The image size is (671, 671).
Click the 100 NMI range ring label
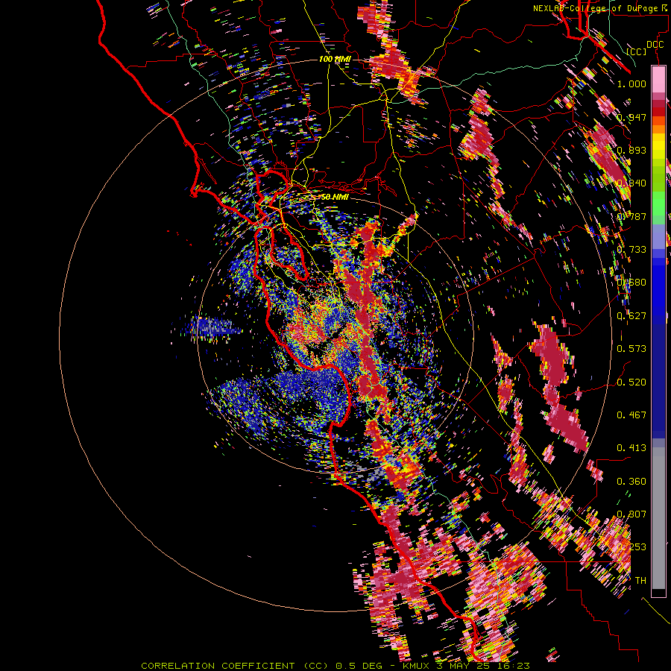point(335,59)
